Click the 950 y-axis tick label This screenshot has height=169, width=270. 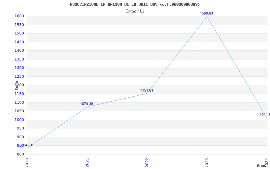point(20,128)
